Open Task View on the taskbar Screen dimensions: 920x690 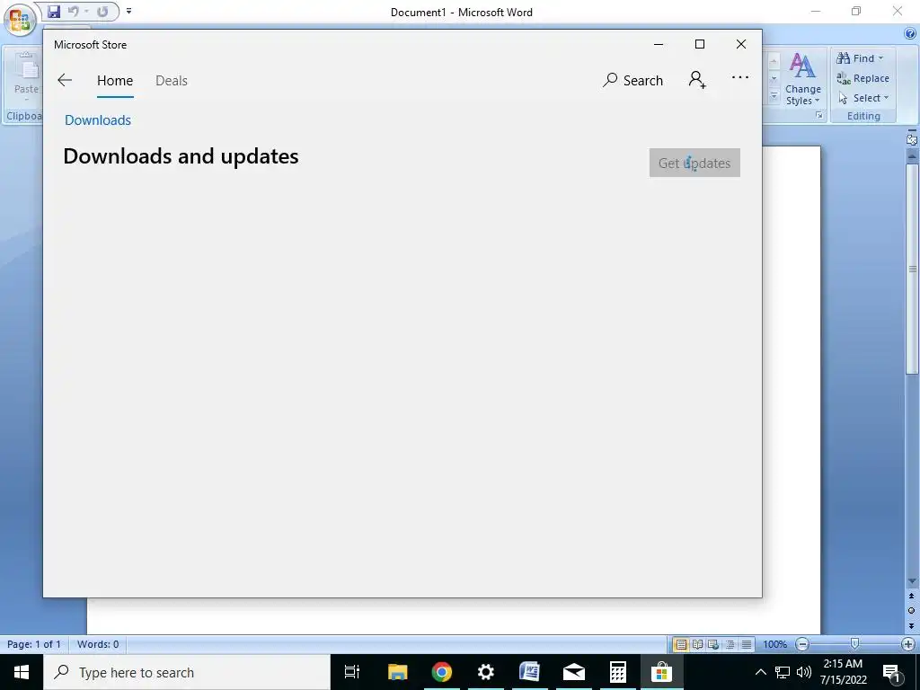point(352,672)
